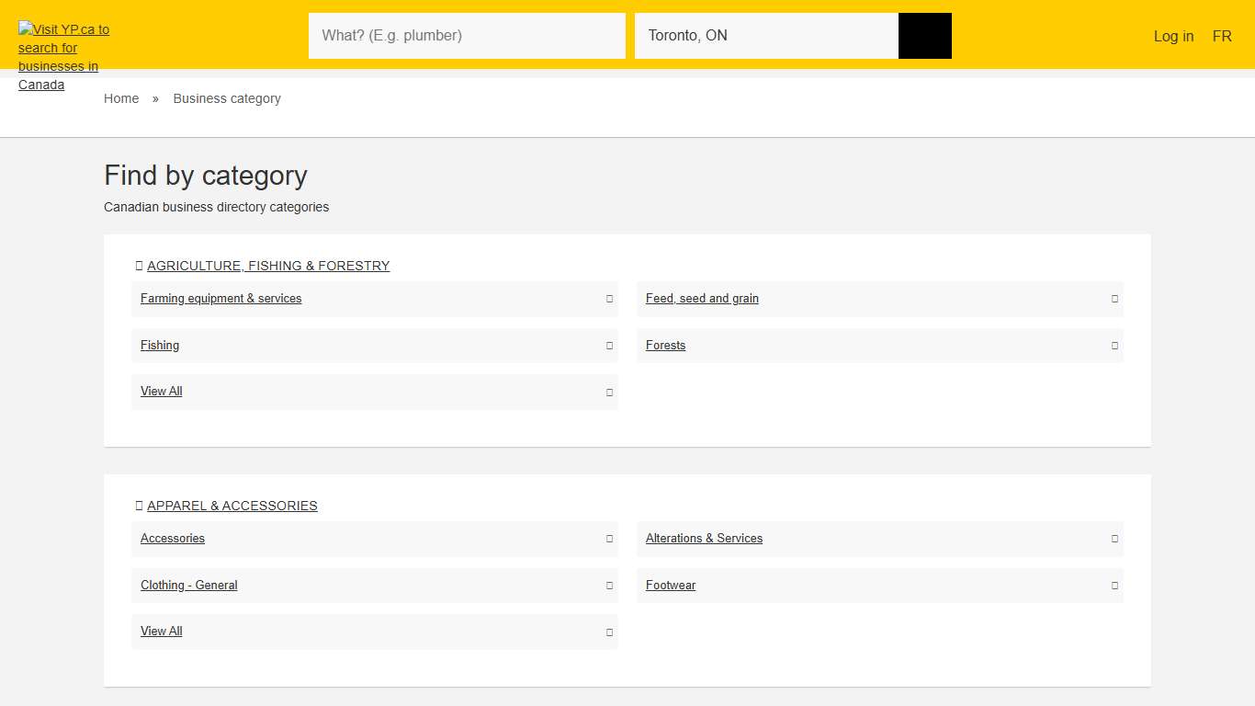Expand the Forests category row
Image resolution: width=1255 pixels, height=706 pixels.
click(1114, 346)
